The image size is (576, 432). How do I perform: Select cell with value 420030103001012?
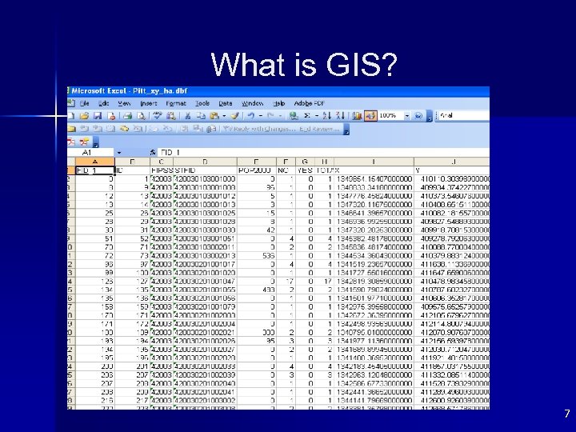pos(205,196)
